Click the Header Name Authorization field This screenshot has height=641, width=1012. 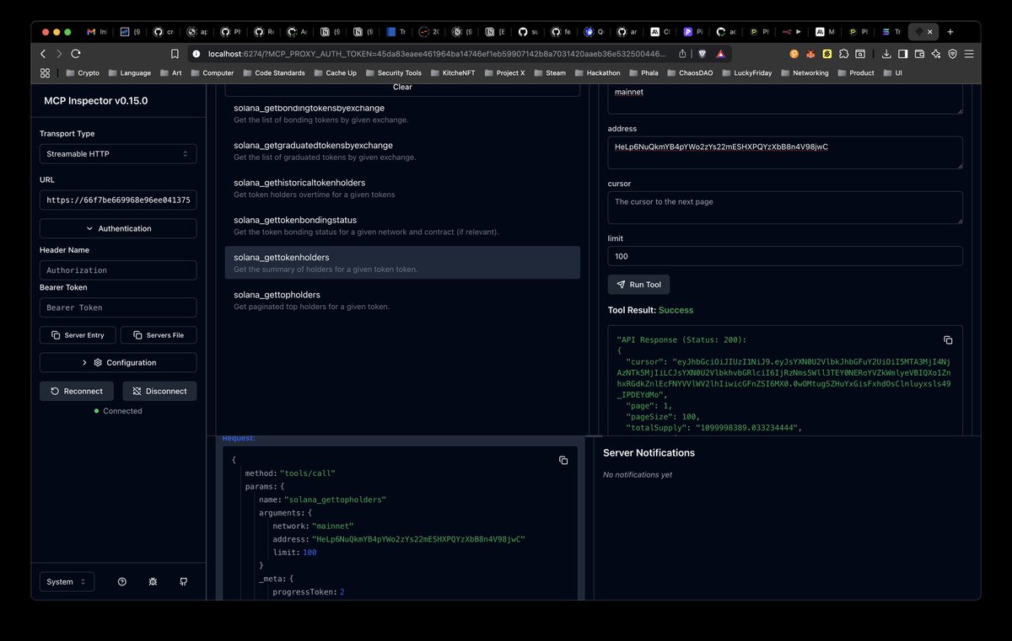click(118, 270)
